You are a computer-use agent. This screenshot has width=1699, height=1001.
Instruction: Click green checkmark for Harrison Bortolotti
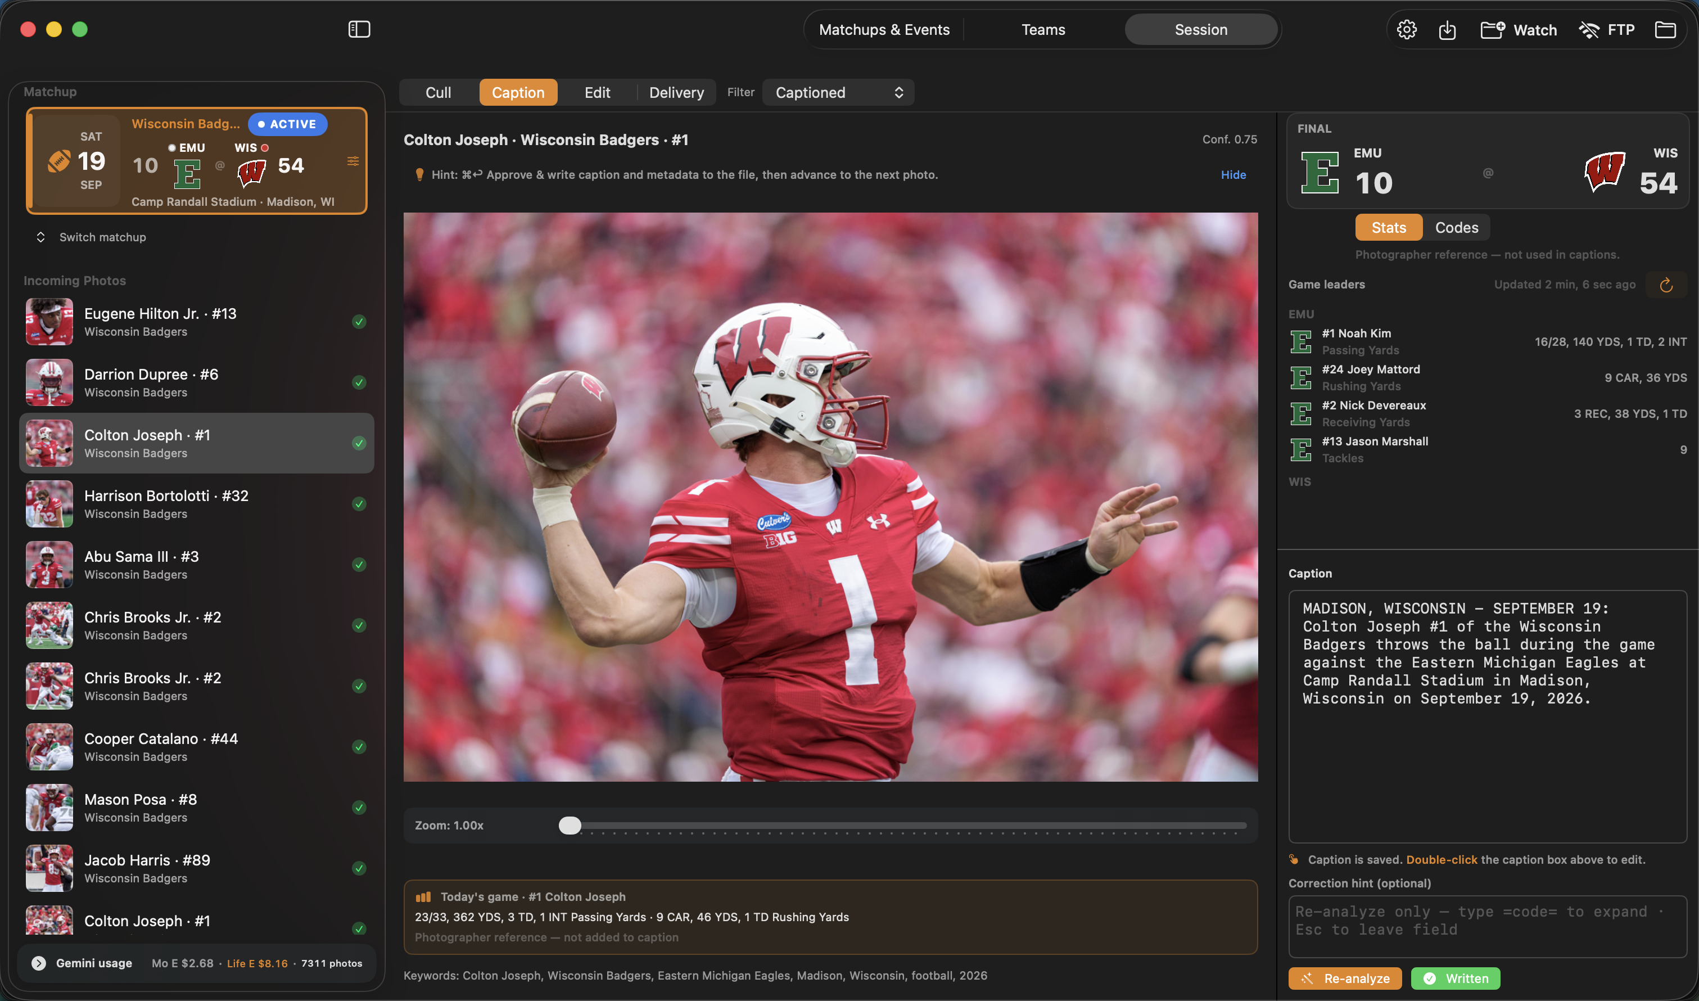[359, 504]
